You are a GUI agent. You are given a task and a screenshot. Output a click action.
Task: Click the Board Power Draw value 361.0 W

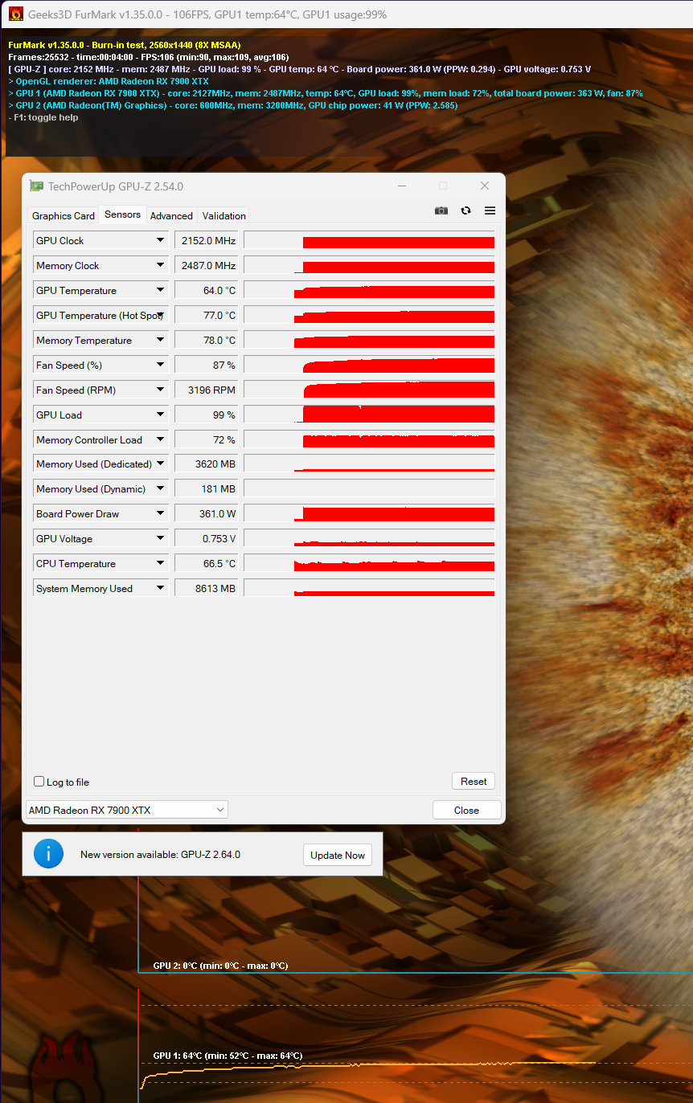pos(206,513)
